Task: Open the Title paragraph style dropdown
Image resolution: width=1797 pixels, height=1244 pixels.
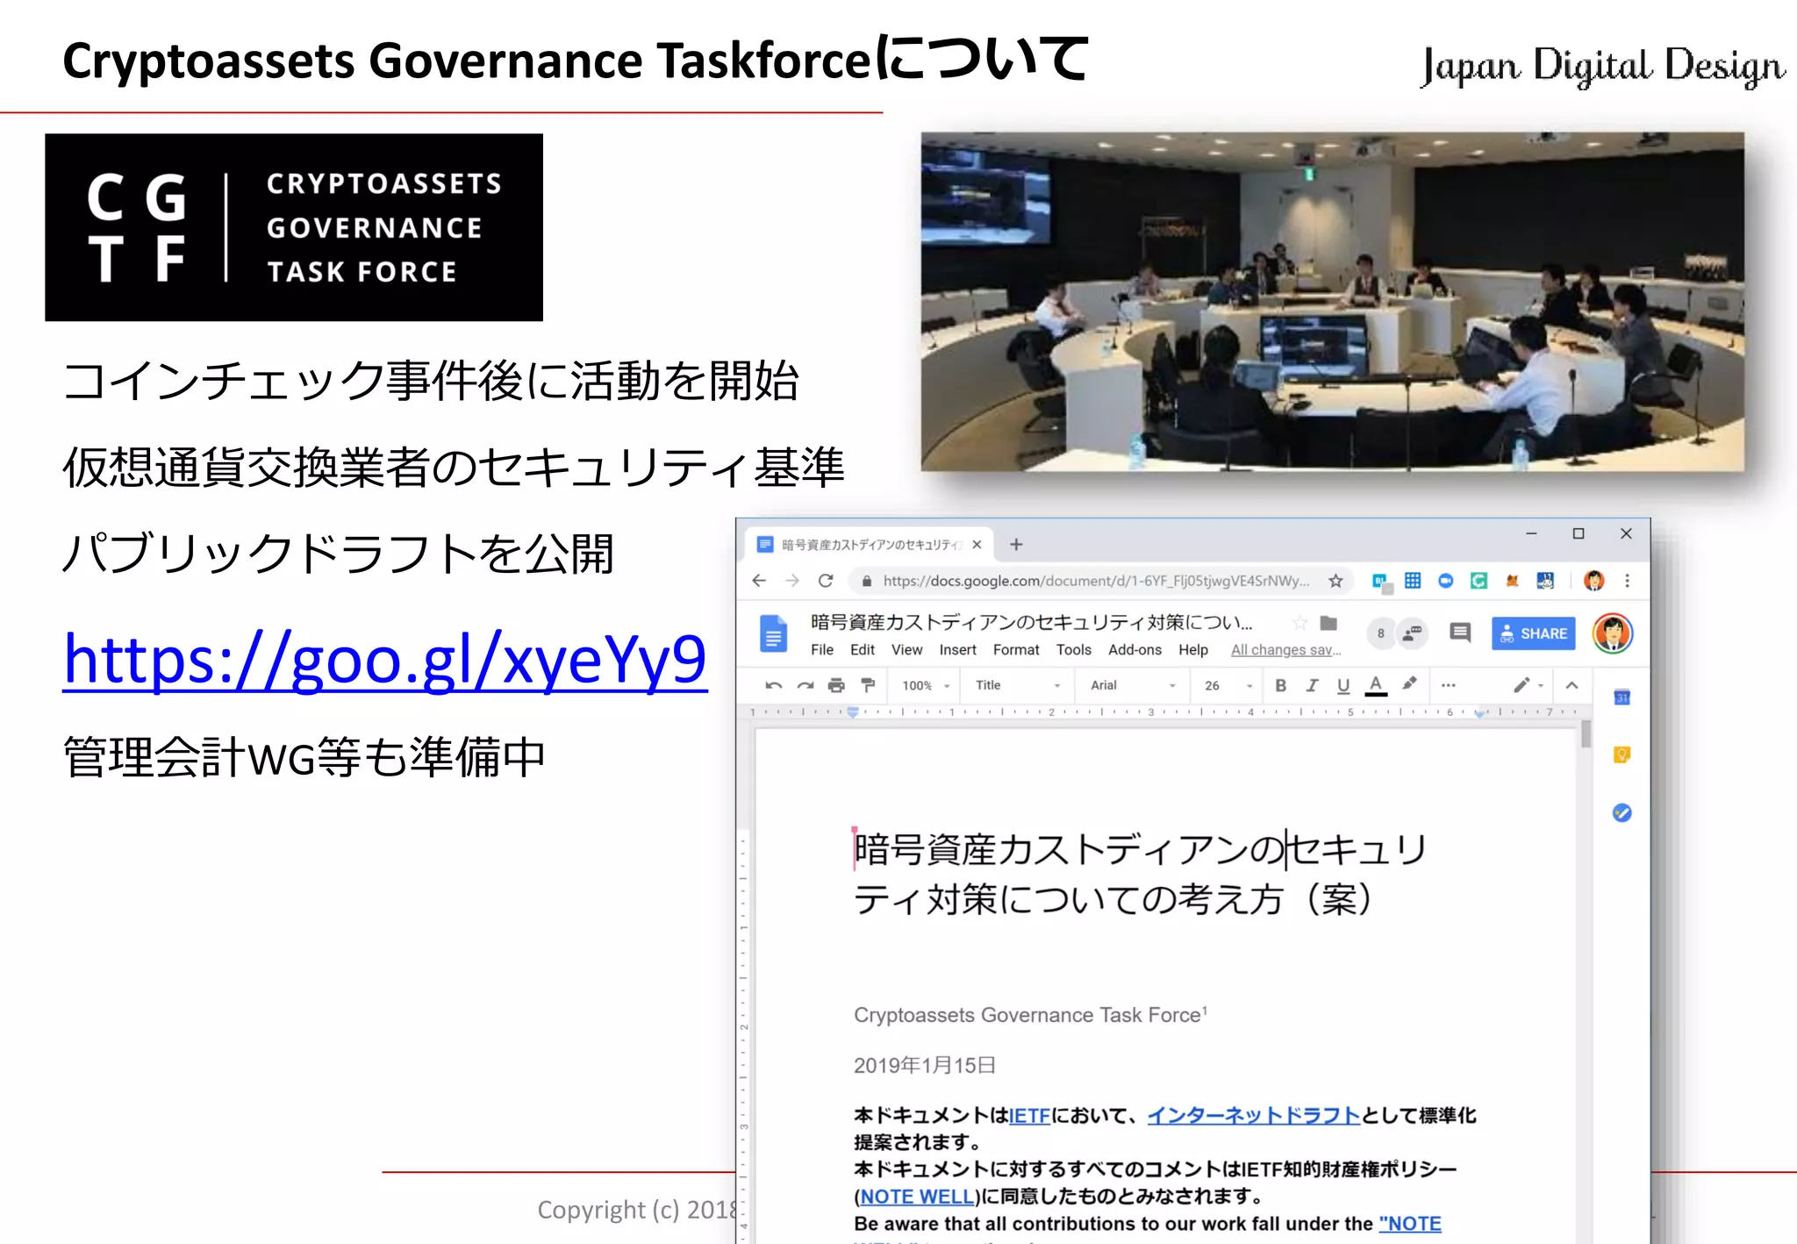Action: pyautogui.click(x=1018, y=685)
